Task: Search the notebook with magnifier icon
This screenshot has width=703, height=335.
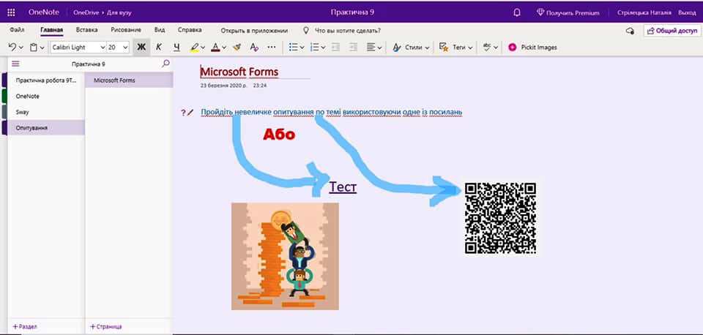Action: (166, 64)
